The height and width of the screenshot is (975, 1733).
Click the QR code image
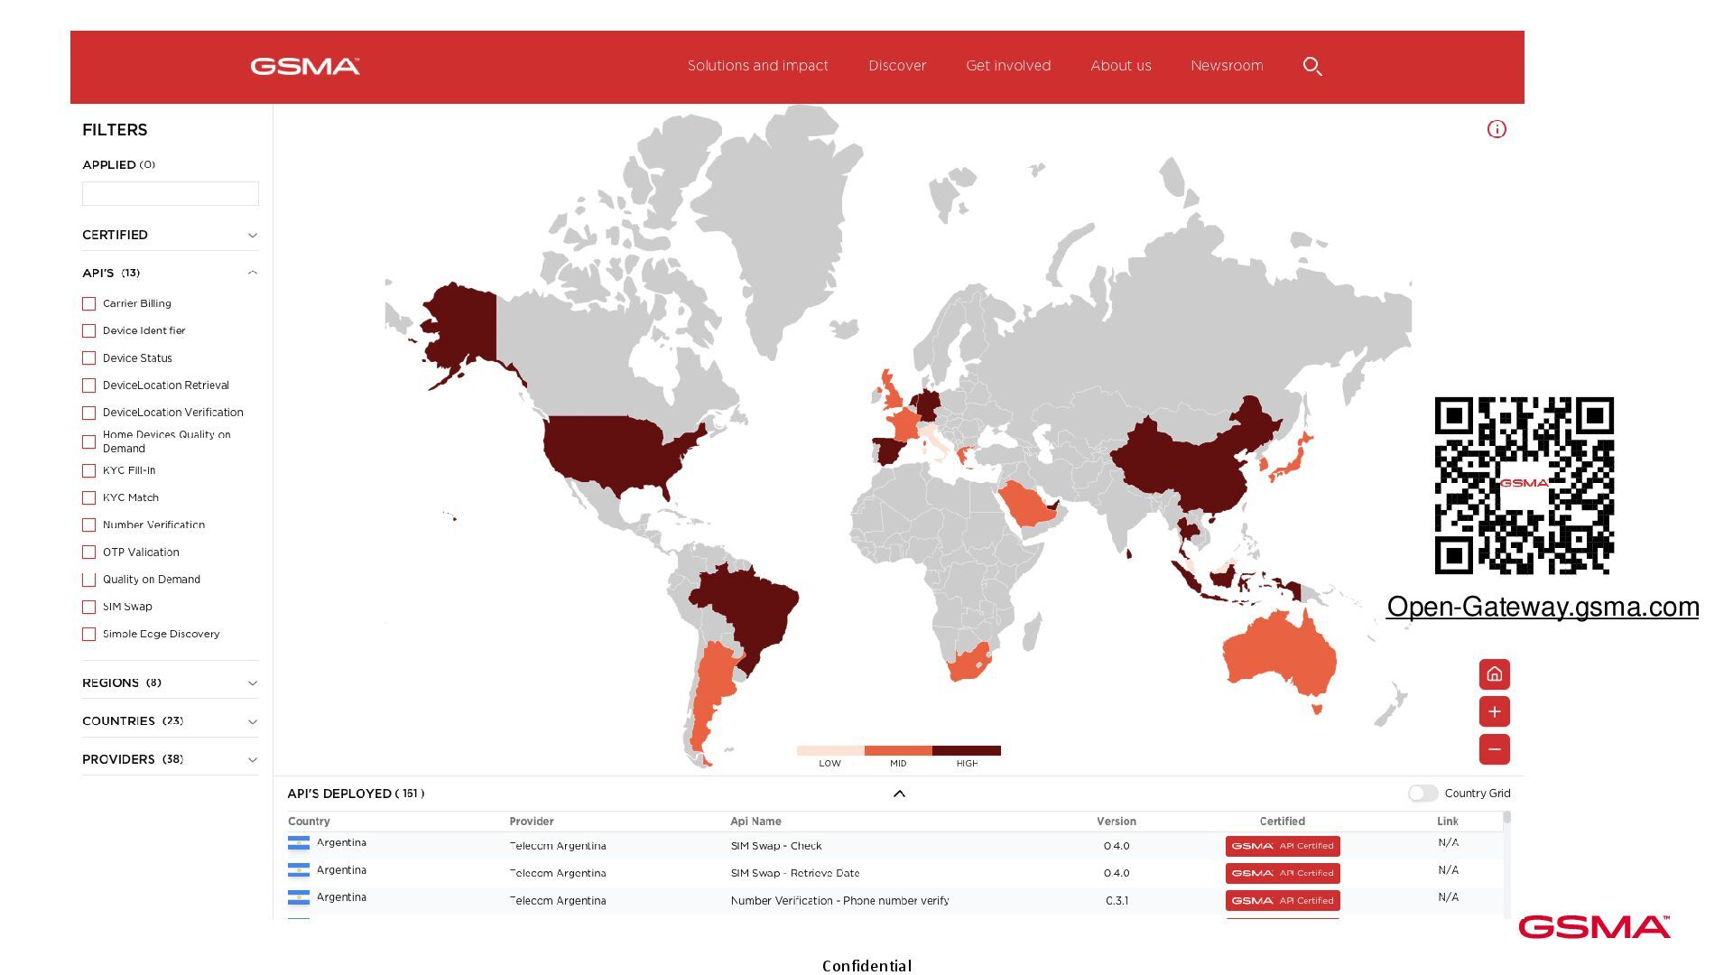pyautogui.click(x=1524, y=486)
